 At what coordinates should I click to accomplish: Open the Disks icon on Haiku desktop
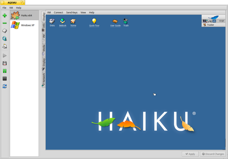[52, 23]
